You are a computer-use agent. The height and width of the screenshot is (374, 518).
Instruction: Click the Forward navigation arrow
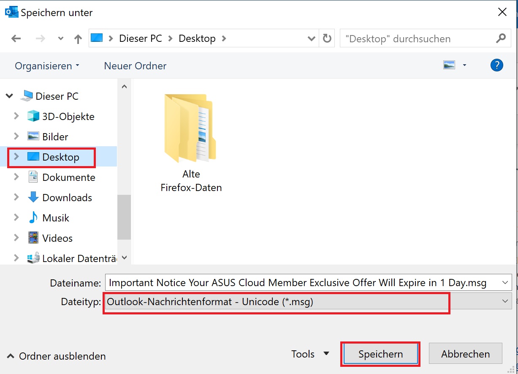[x=41, y=38]
